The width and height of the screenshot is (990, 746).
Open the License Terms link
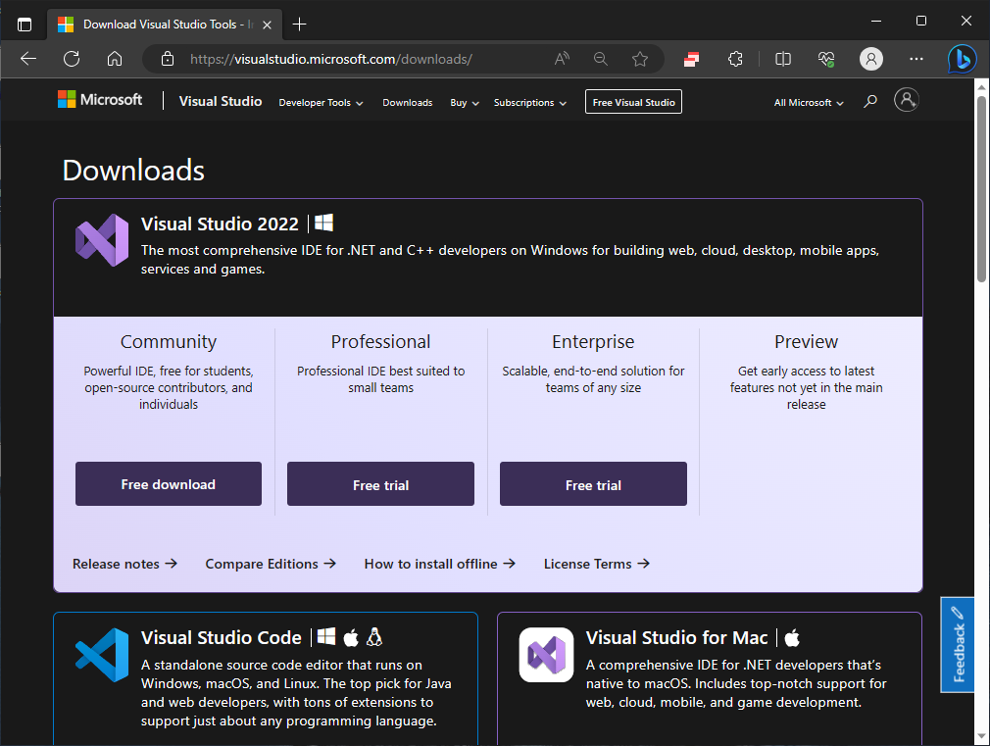[597, 564]
